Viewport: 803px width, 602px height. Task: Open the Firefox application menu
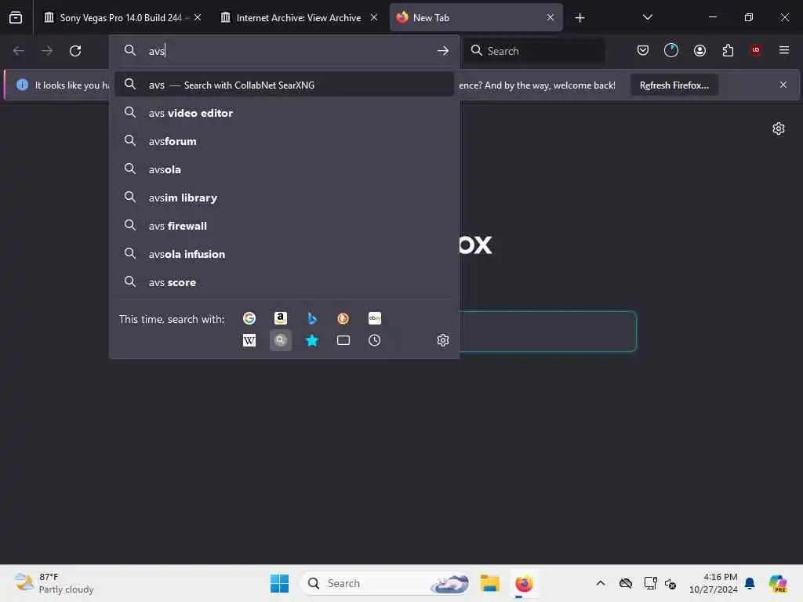pos(784,50)
